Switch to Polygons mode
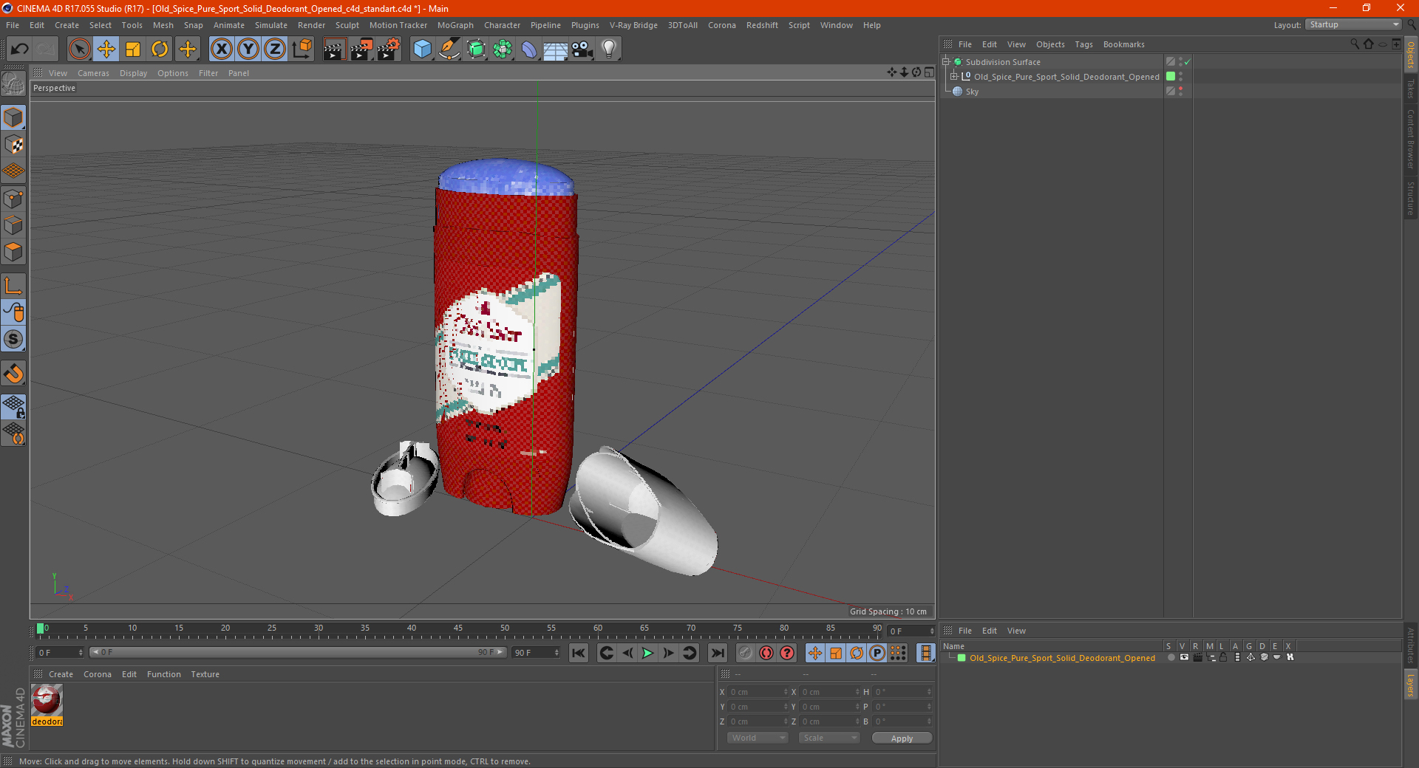 click(14, 252)
